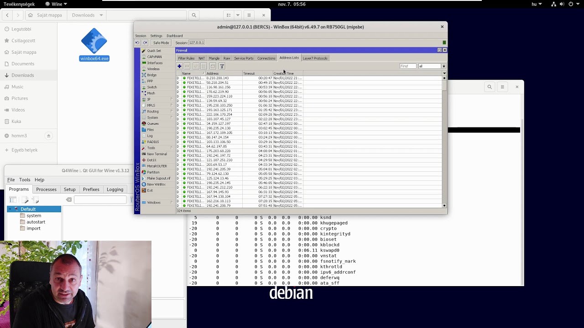The height and width of the screenshot is (328, 584).
Task: Select row with address 8.210.208.143
Action: (309, 78)
